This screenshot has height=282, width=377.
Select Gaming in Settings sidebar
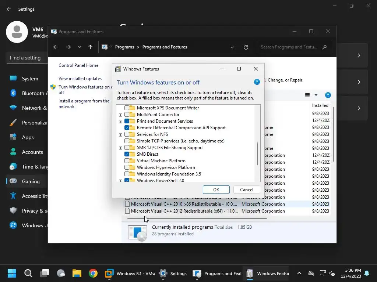coord(27,181)
